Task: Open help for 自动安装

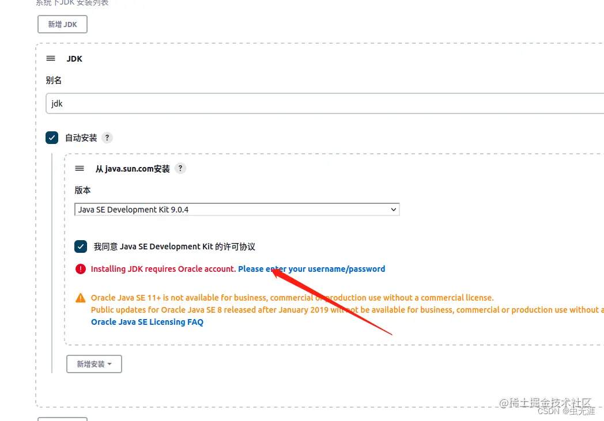Action: click(x=107, y=138)
